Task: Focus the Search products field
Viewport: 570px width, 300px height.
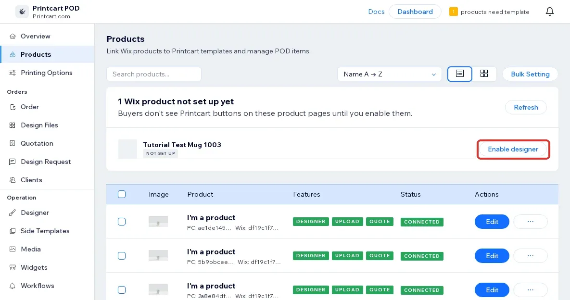Action: point(154,74)
